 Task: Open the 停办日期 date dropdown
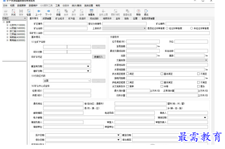(x=118, y=139)
